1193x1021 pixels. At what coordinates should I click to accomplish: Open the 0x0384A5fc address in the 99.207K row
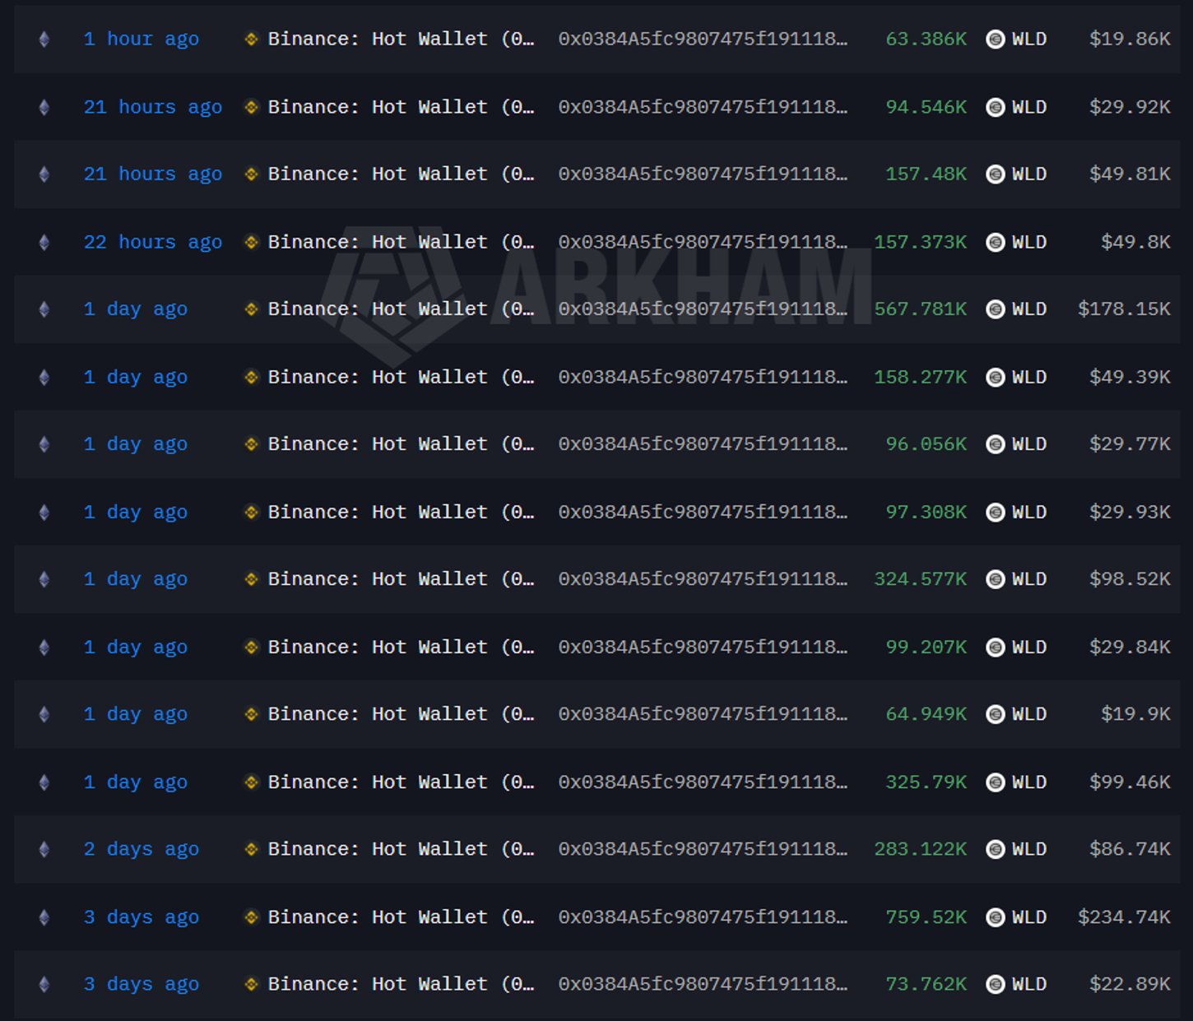coord(703,647)
